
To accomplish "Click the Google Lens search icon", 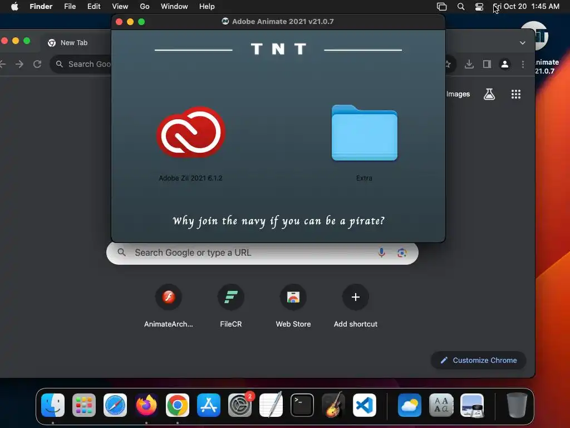I will [402, 252].
